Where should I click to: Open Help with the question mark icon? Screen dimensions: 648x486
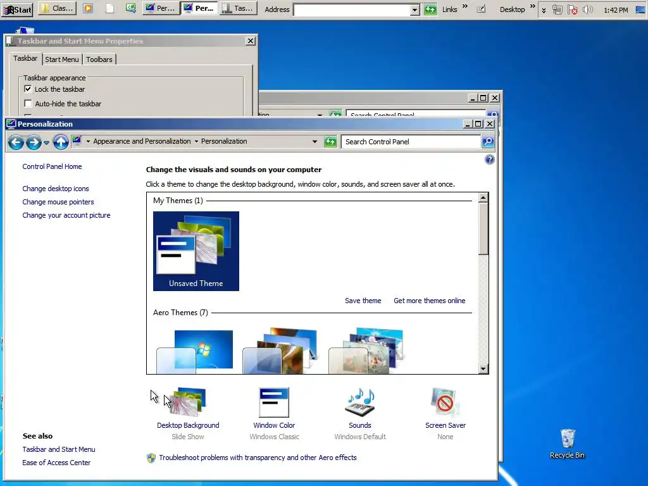point(489,159)
